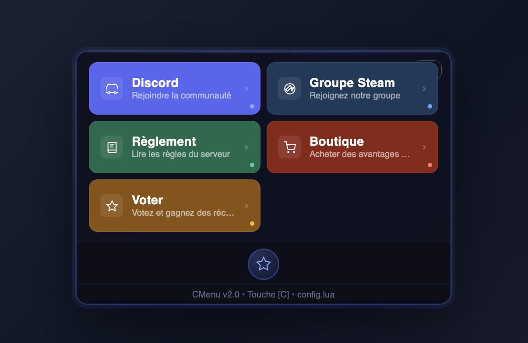Click the blue status dot on Groupe Steam card
Viewport: 528px width, 343px height.
(430, 106)
